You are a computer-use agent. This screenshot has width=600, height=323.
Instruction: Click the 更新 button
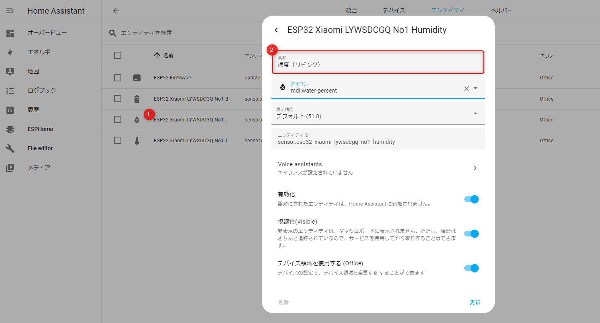click(475, 303)
